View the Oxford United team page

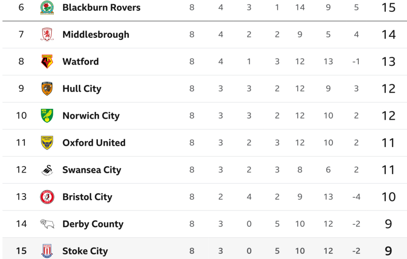[x=94, y=143]
